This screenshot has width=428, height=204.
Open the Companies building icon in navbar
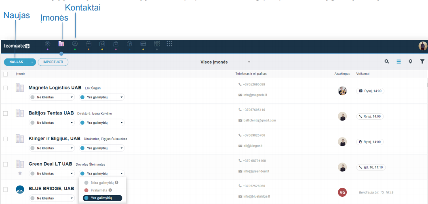click(x=61, y=44)
